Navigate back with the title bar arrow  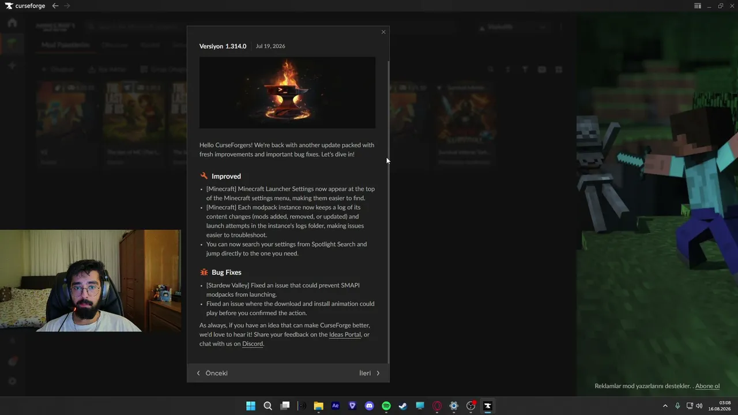click(x=55, y=6)
